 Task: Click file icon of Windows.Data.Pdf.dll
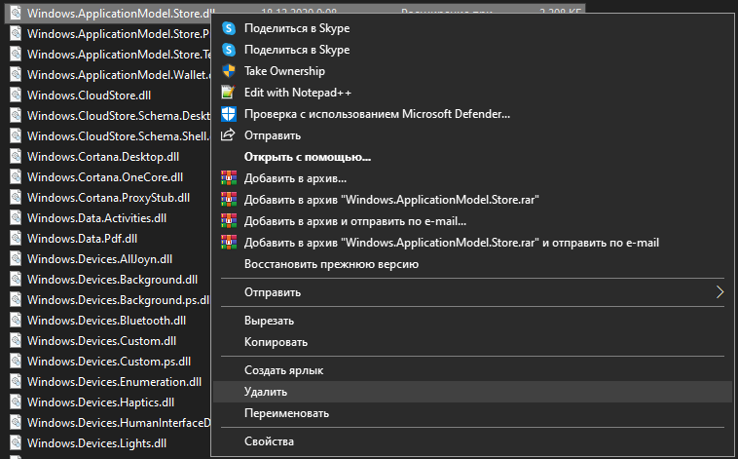[16, 239]
